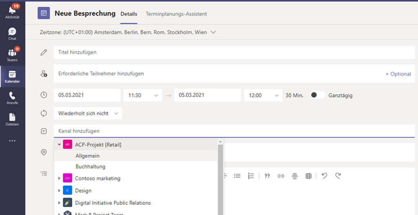The image size is (418, 215).
Task: Click the channel icon beside Kanal hinzufügen
Action: [44, 131]
